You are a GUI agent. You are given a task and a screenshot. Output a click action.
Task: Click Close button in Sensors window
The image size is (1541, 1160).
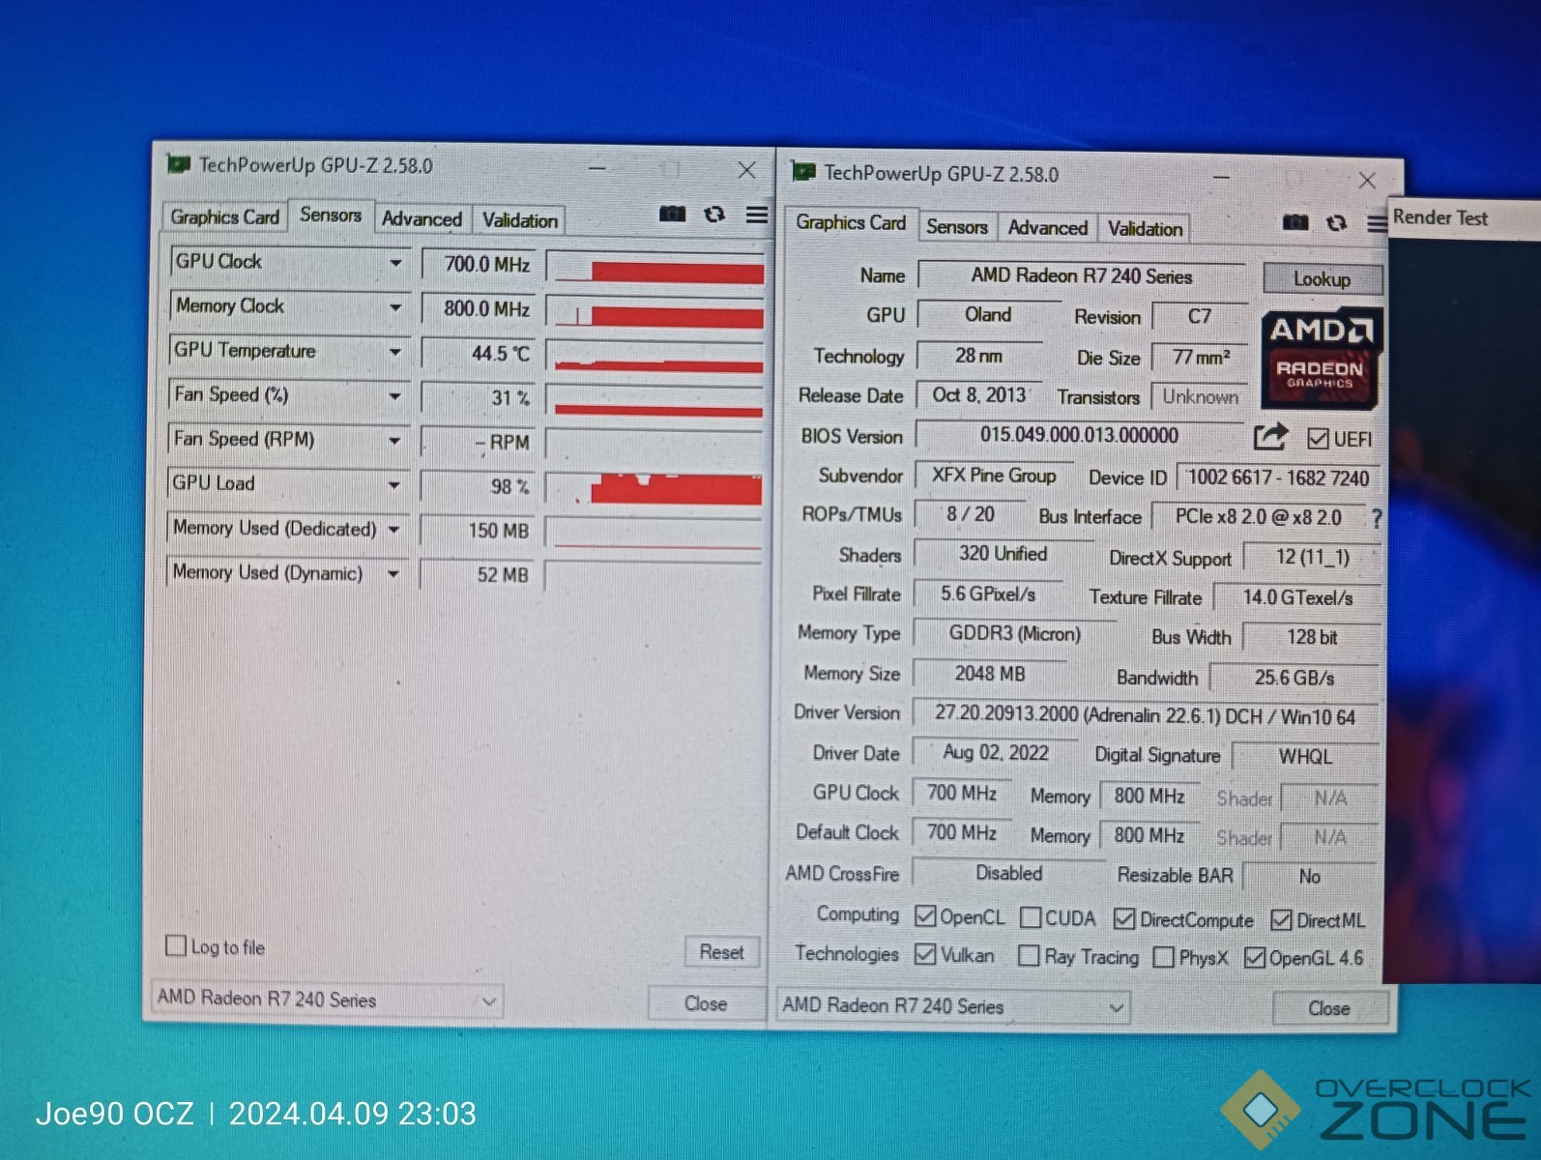(706, 1003)
